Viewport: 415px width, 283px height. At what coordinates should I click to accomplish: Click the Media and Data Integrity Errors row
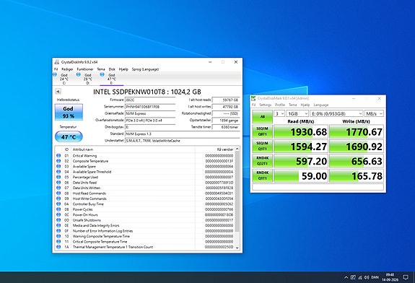click(145, 225)
